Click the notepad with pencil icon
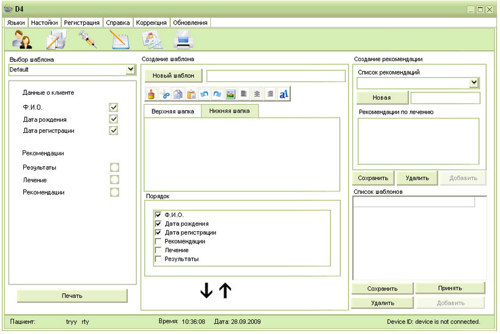 coord(119,40)
